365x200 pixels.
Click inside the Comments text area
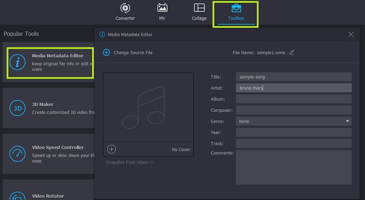tap(293, 167)
